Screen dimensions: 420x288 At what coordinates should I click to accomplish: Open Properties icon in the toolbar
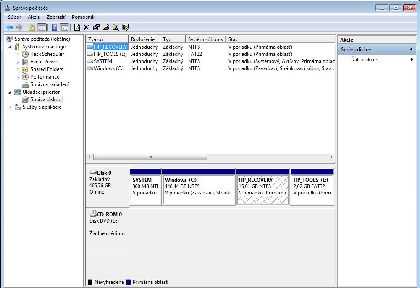tap(96, 27)
